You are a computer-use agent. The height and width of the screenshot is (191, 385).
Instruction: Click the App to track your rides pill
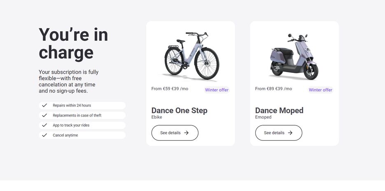point(82,125)
